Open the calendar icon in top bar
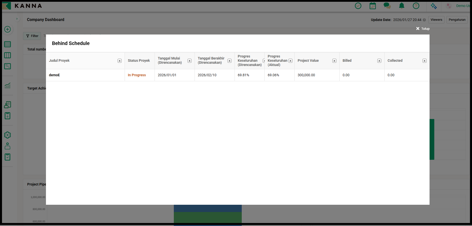The image size is (472, 226). 373,6
